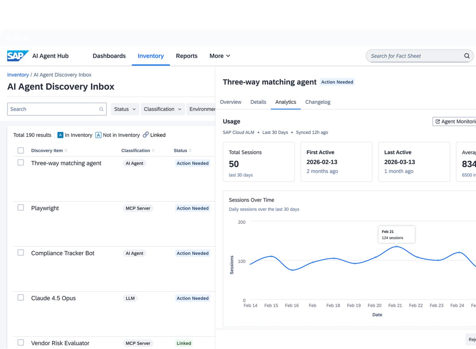Check the Claude 4.5 Opus checkbox

click(x=21, y=298)
